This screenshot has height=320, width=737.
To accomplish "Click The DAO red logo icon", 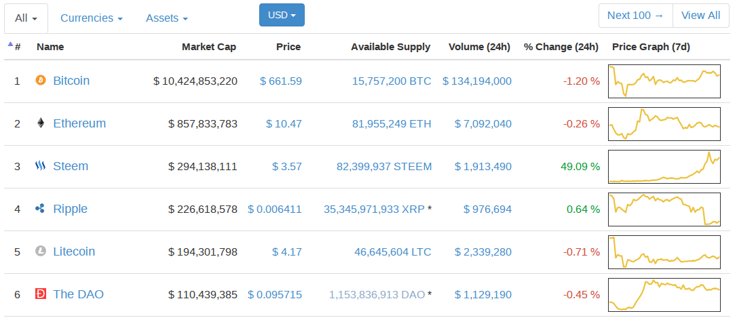I will point(41,294).
